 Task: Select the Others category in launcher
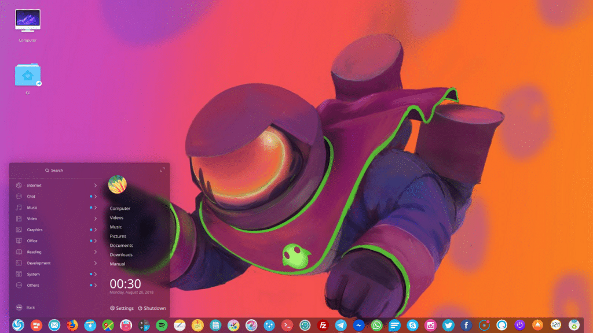(56, 286)
